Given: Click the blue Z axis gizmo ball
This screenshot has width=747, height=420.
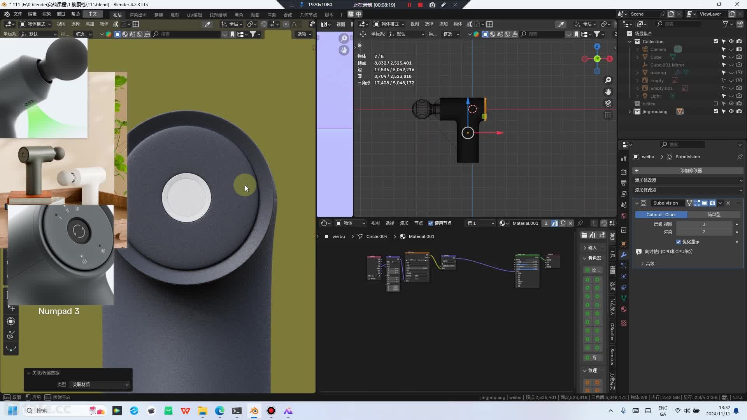Looking at the screenshot, I should [597, 46].
